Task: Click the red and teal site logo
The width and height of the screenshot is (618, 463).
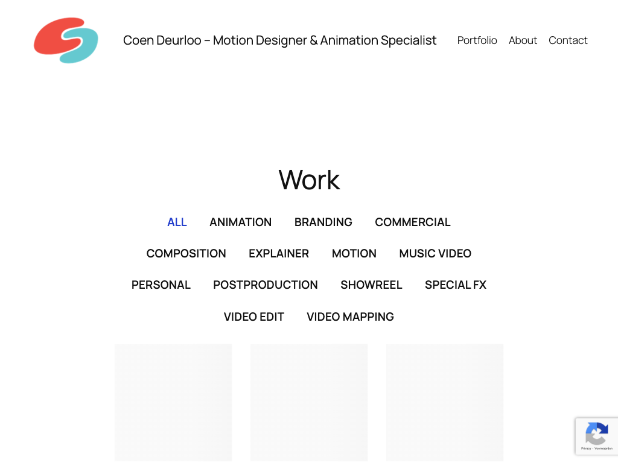Action: pos(66,40)
